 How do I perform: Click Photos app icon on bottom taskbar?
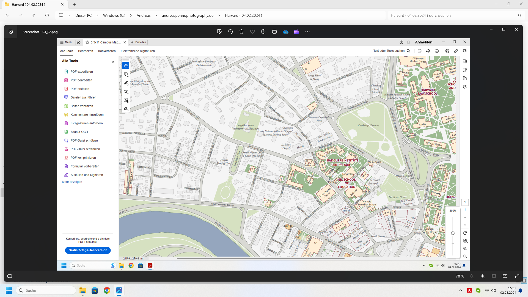[x=119, y=290]
